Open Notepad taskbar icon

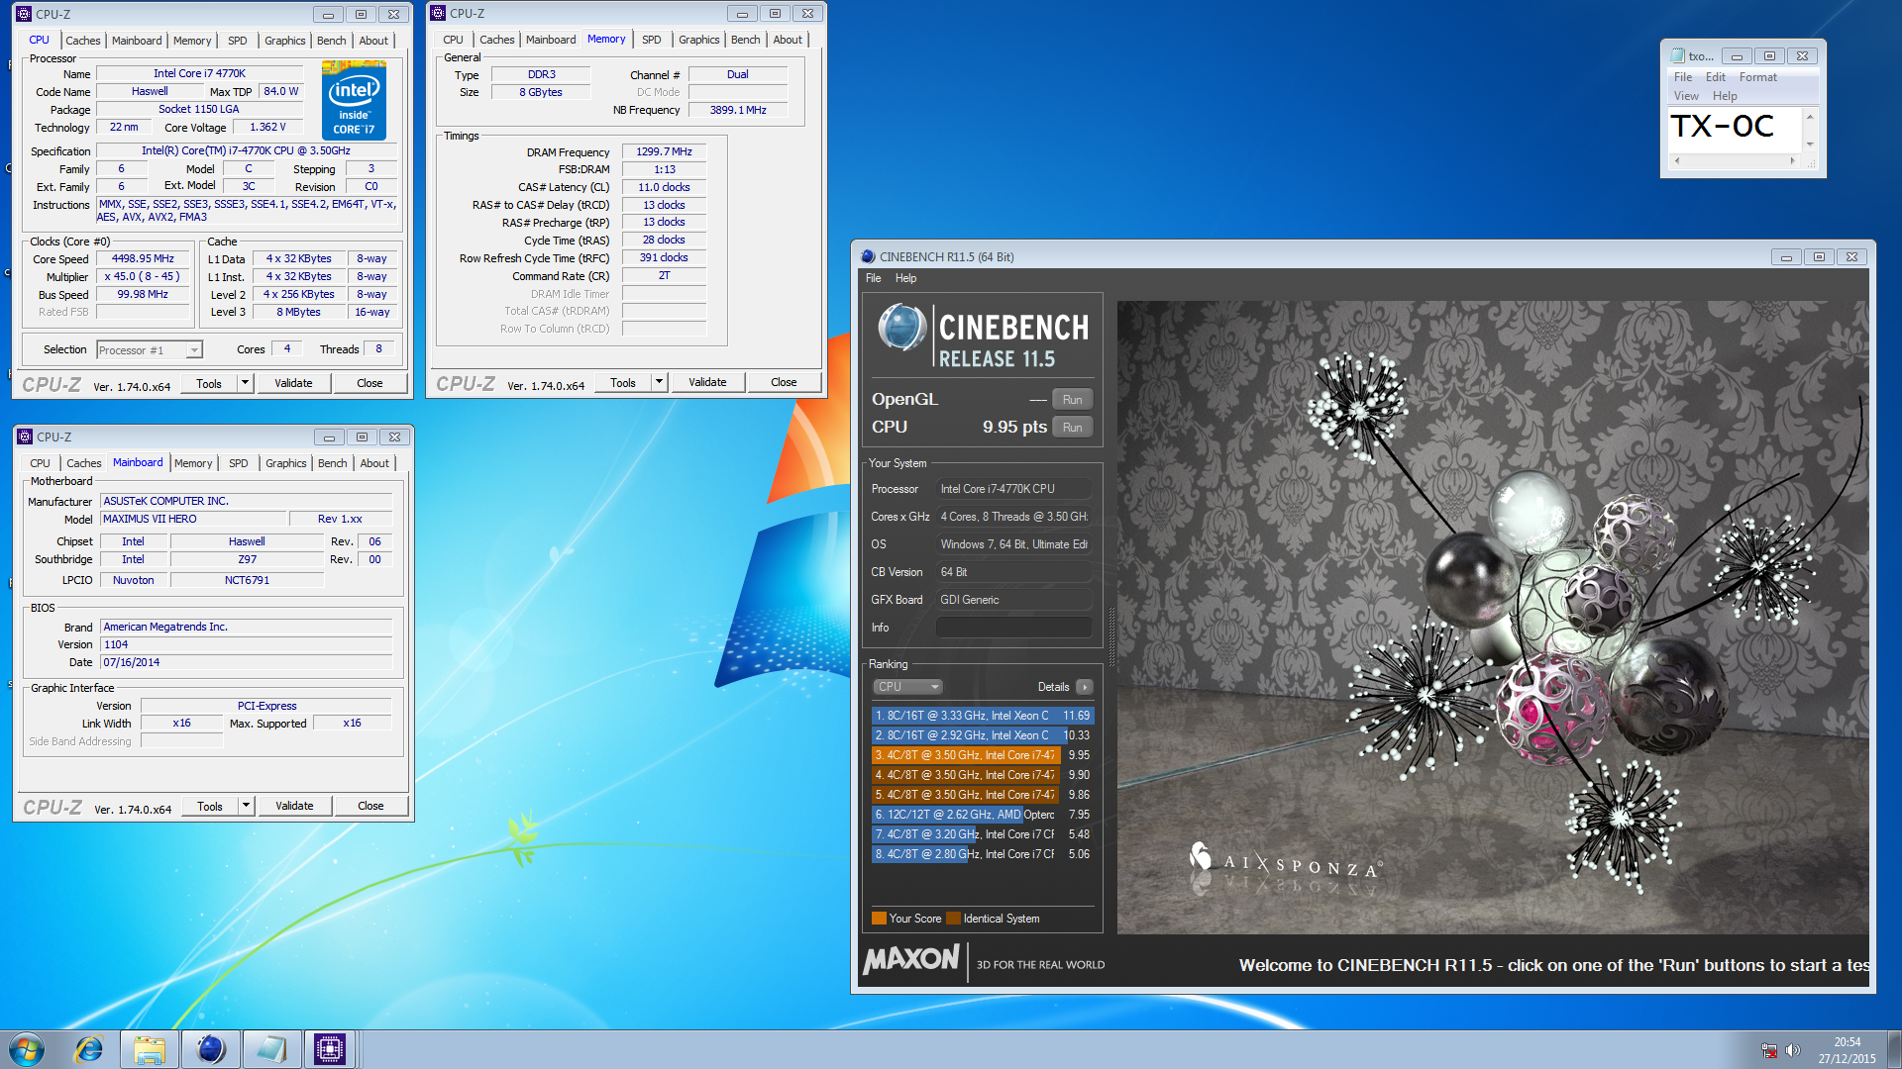pos(270,1049)
